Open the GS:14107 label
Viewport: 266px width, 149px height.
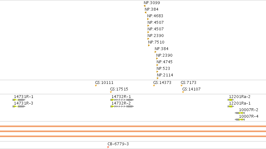pyautogui.click(x=191, y=89)
